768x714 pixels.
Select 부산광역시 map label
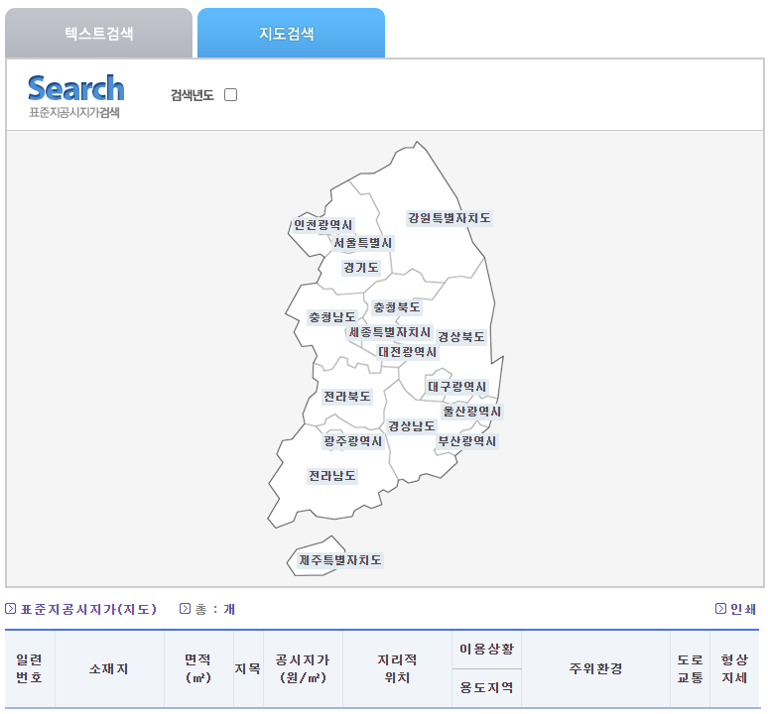coord(466,441)
